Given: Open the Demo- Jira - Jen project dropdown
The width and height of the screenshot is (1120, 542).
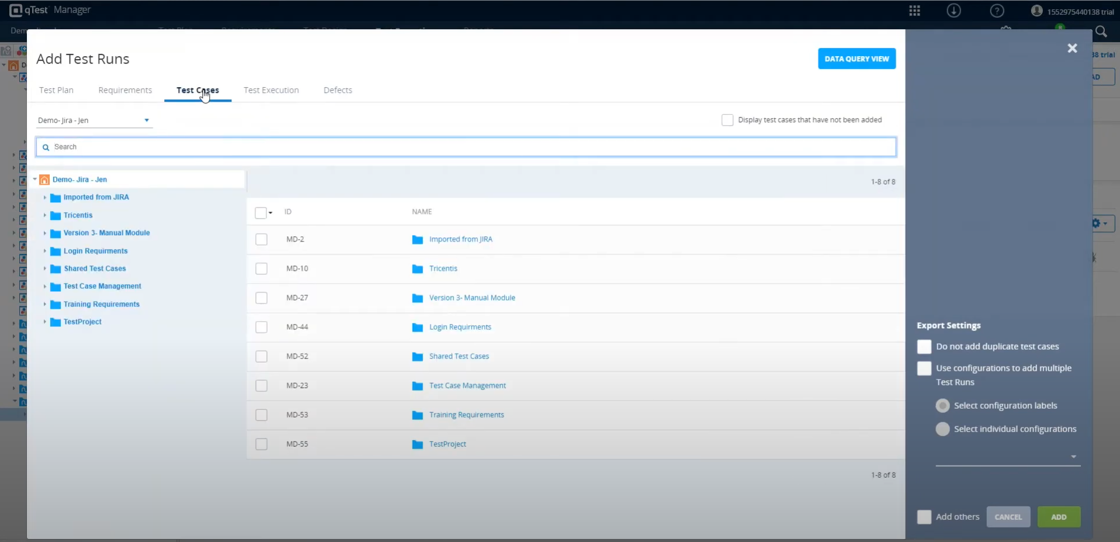Looking at the screenshot, I should [x=94, y=120].
